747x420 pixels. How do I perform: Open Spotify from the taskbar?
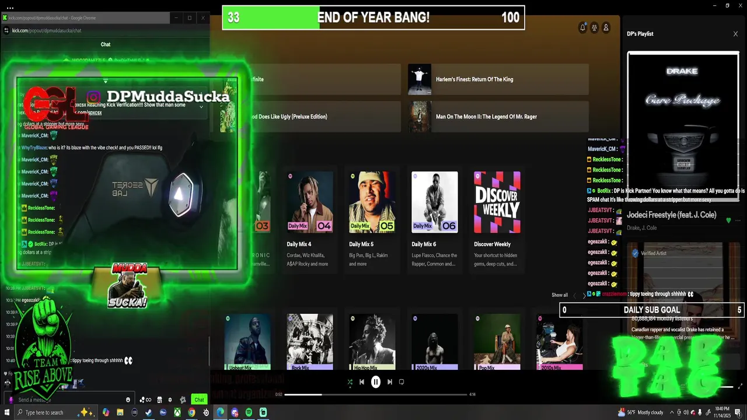tap(249, 412)
